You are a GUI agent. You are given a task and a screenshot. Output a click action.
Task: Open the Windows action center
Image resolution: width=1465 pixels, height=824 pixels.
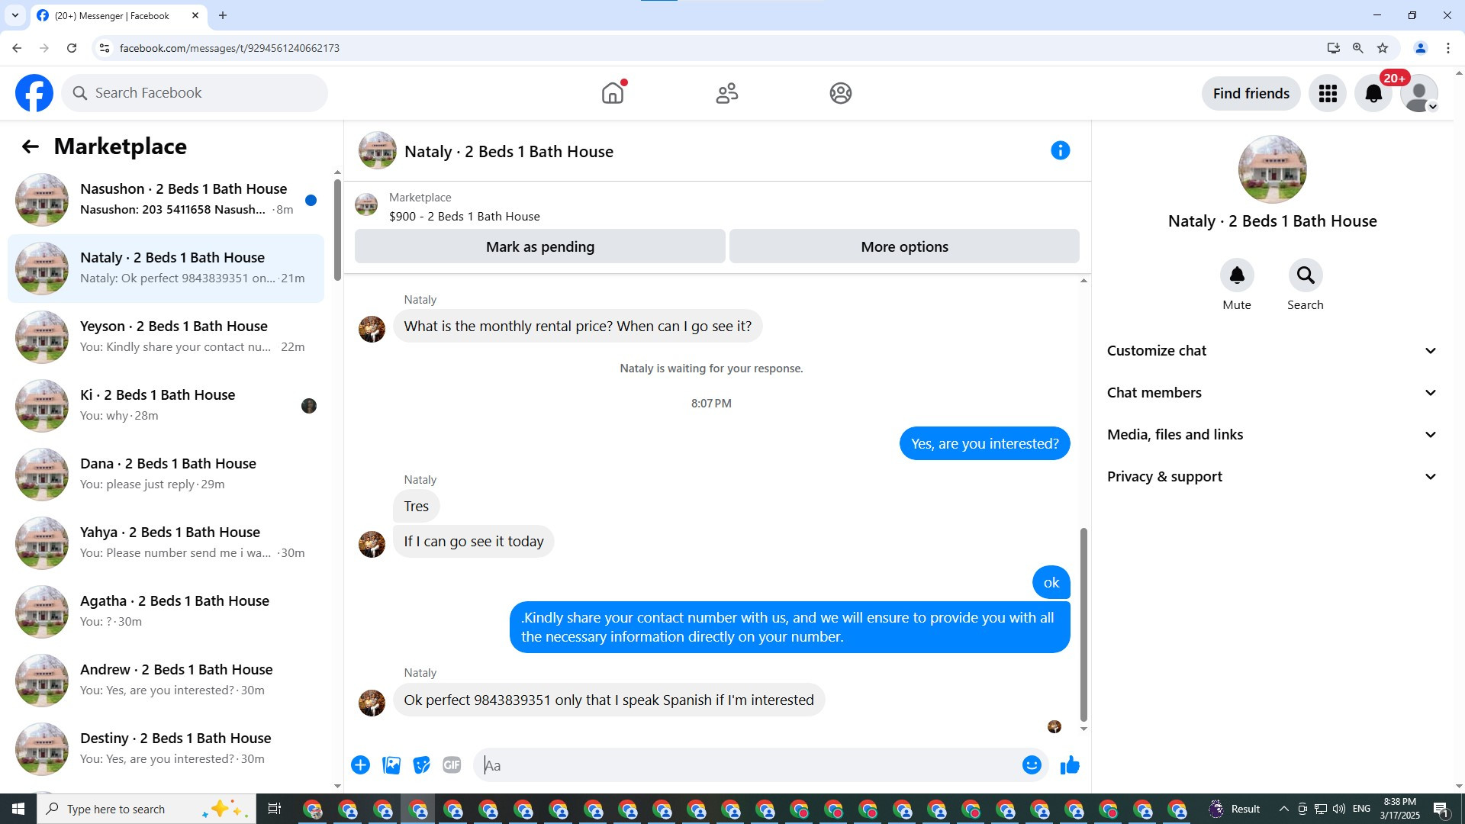coord(1441,809)
